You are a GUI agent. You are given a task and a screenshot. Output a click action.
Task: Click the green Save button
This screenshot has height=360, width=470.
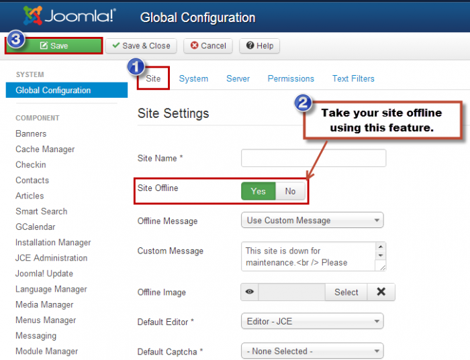[x=54, y=46]
